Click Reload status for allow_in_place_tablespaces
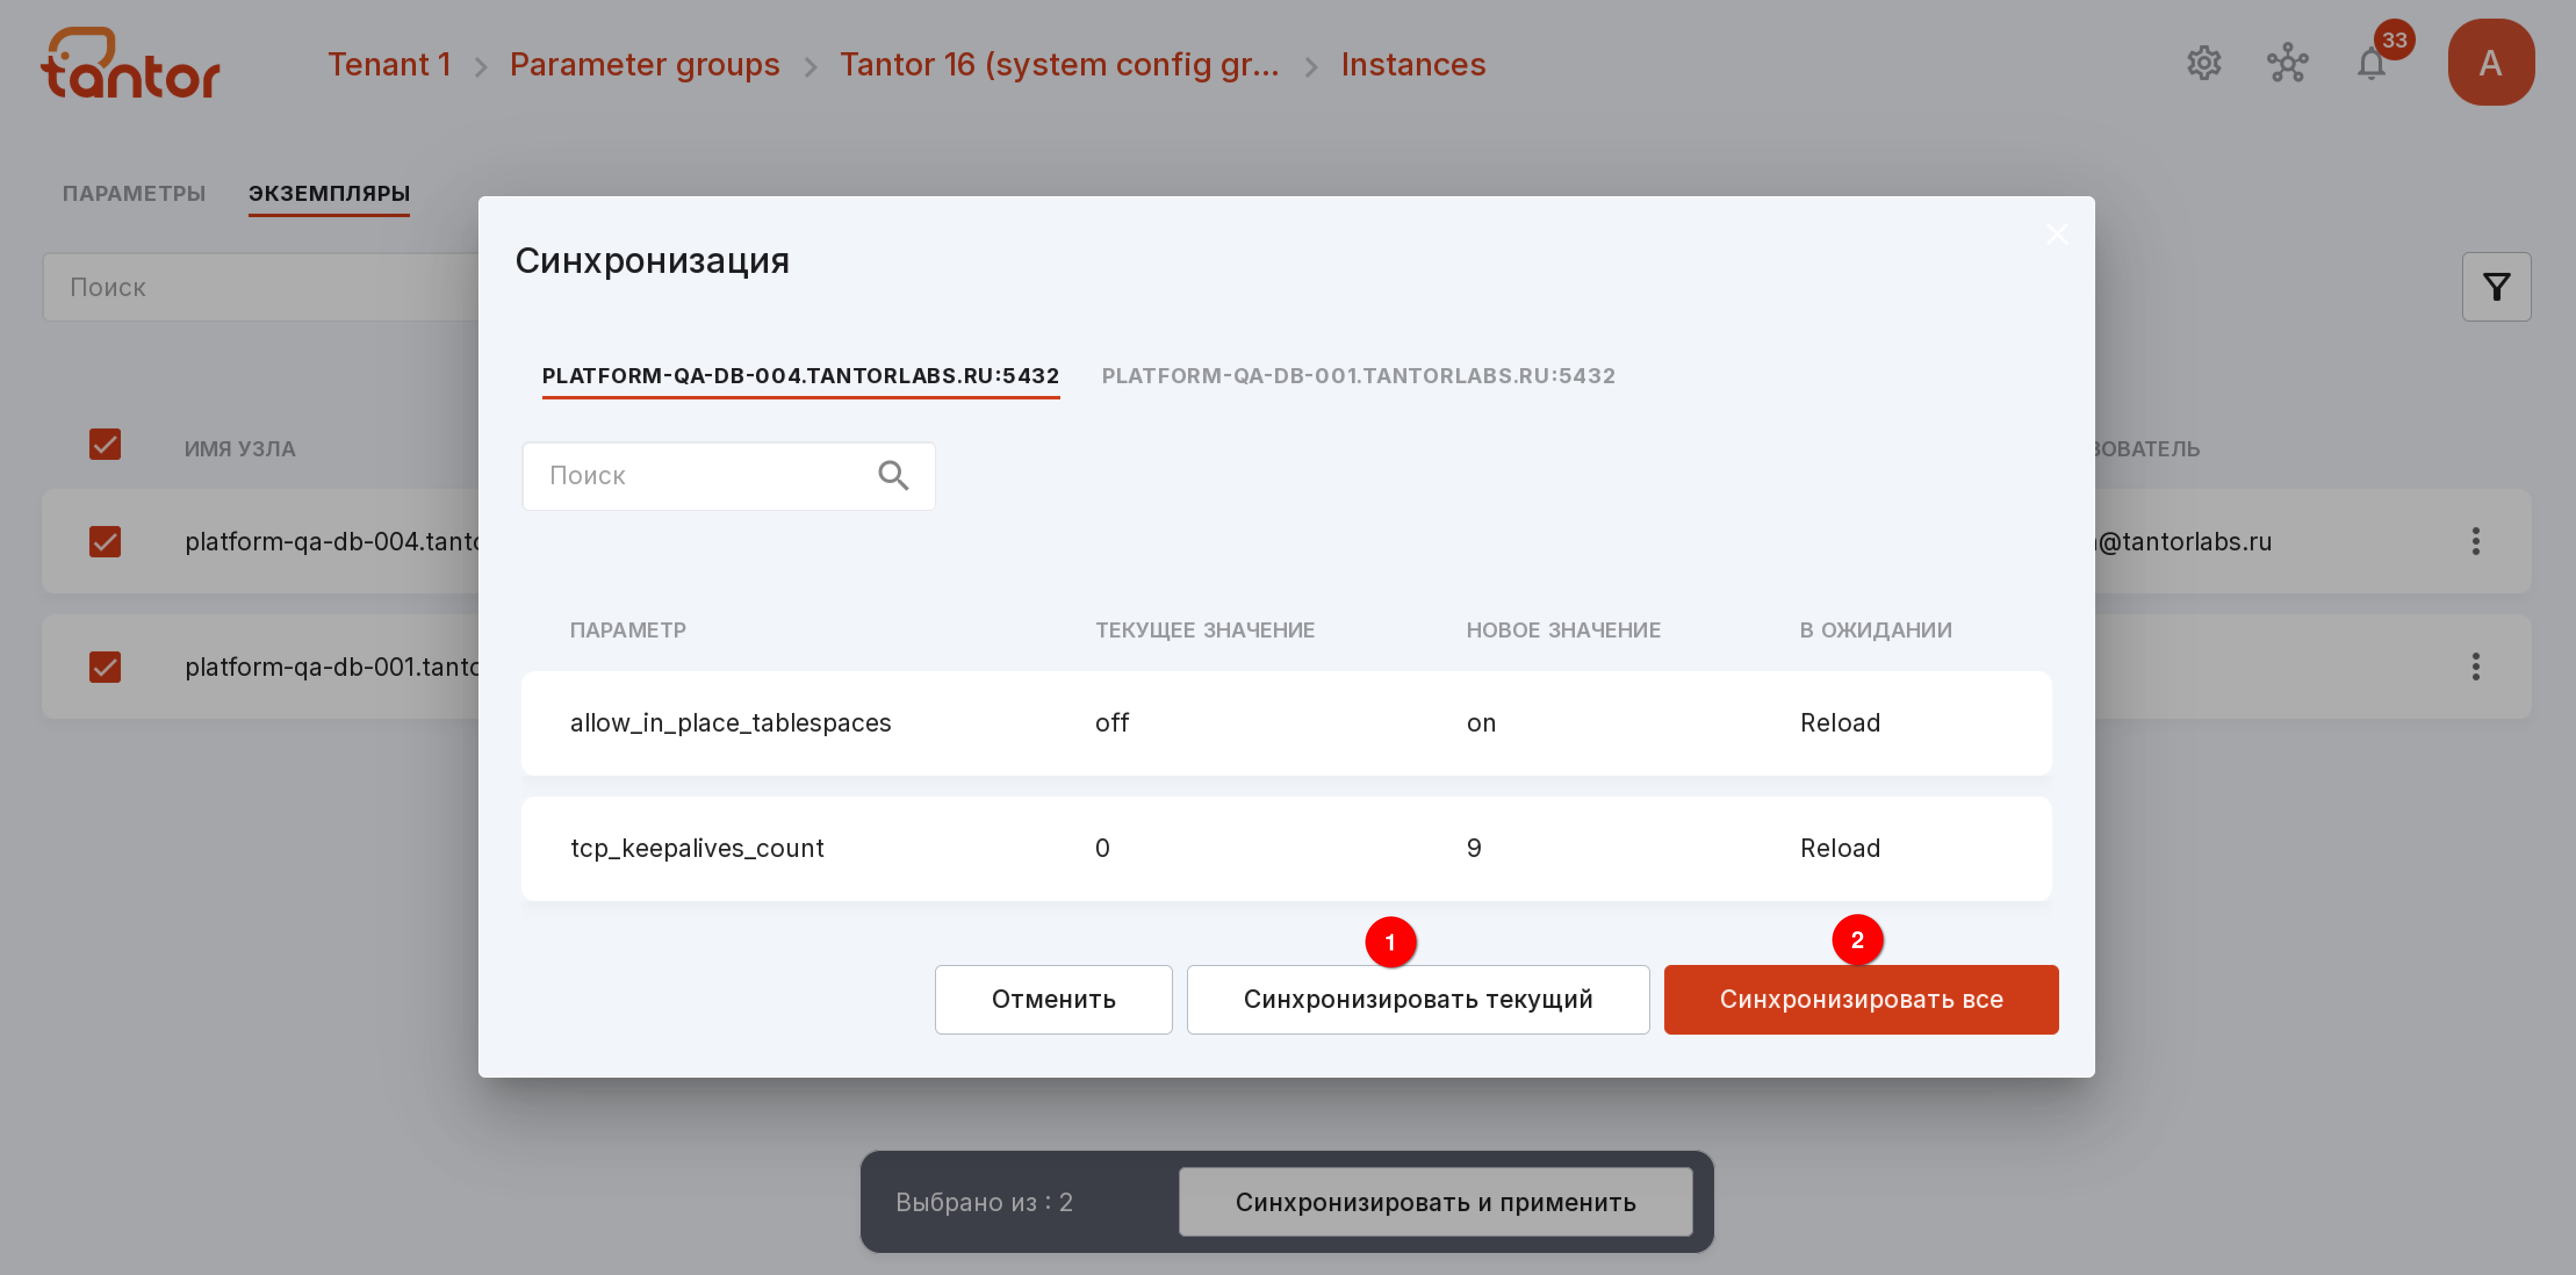2576x1275 pixels. (x=1839, y=722)
